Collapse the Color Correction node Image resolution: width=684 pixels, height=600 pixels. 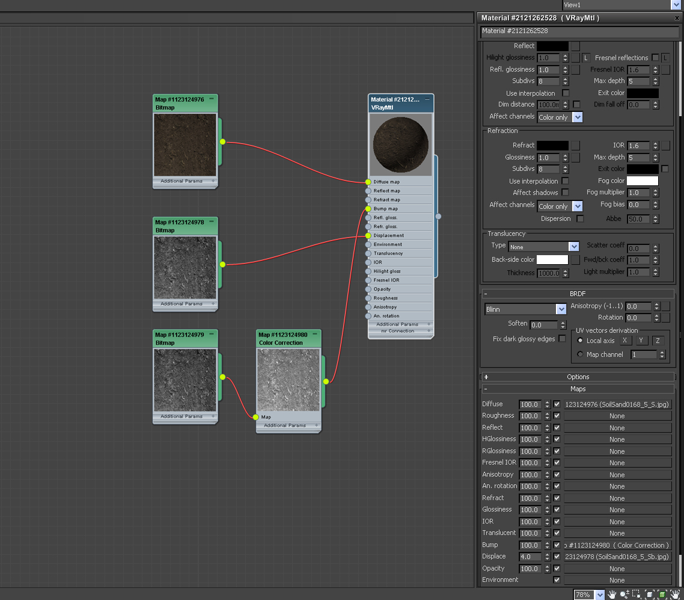(315, 335)
